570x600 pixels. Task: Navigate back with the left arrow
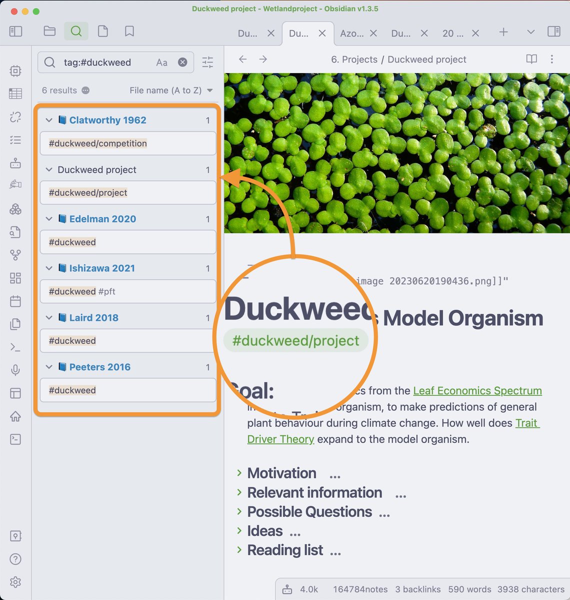point(242,59)
